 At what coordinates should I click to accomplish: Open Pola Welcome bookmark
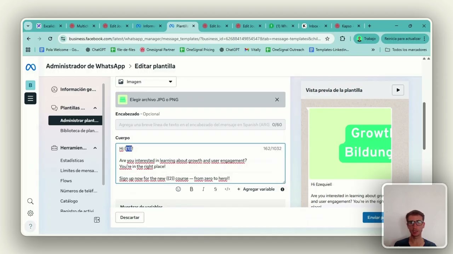[x=59, y=50]
